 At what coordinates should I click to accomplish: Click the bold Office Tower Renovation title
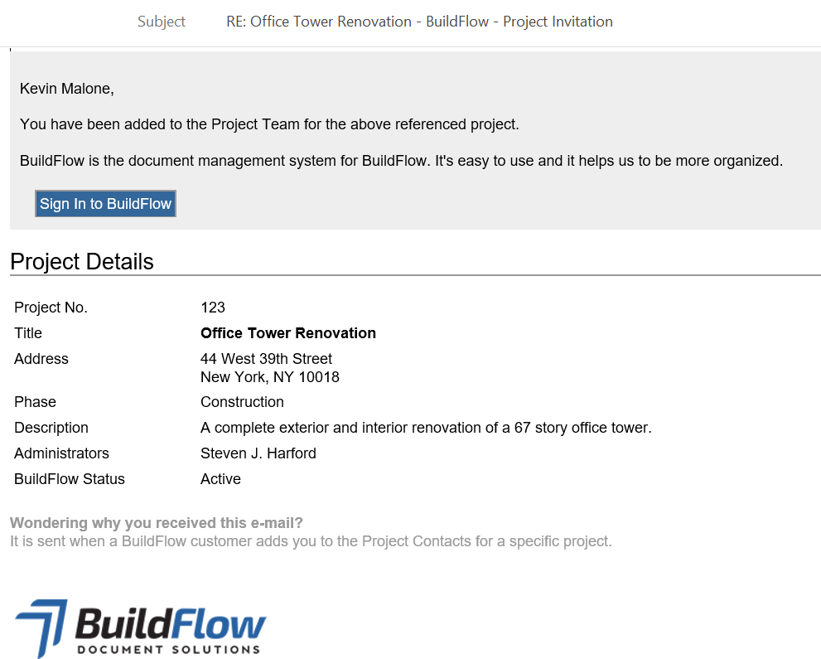(287, 333)
